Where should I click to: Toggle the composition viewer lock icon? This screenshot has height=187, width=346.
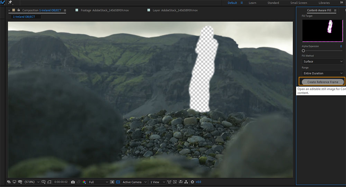click(19, 10)
